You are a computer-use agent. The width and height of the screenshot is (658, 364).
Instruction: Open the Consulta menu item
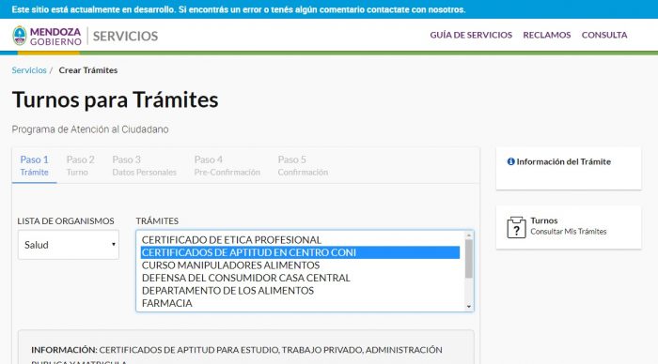604,36
